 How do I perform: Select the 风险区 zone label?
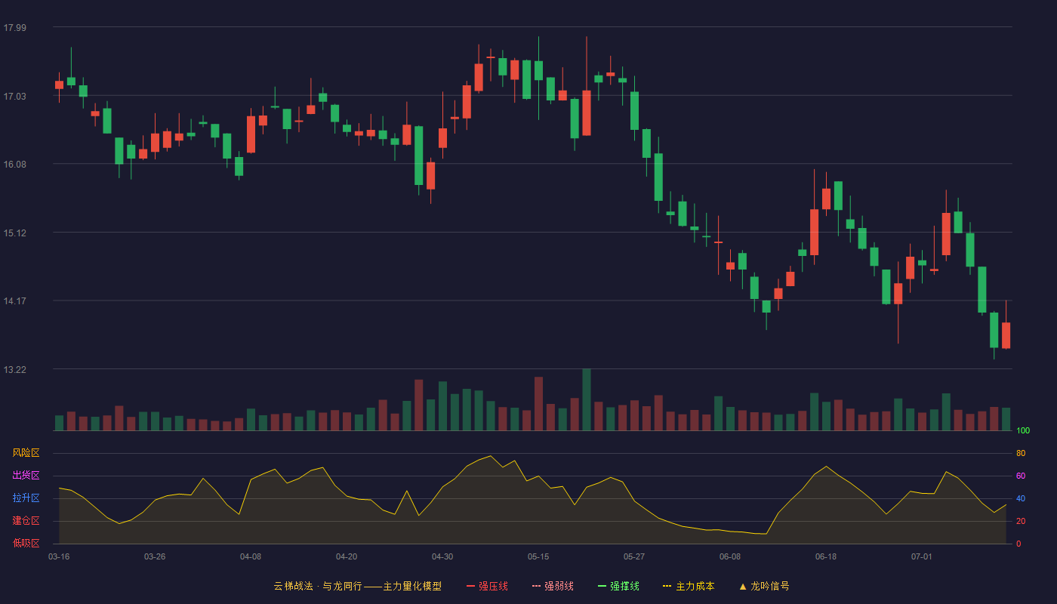point(26,453)
